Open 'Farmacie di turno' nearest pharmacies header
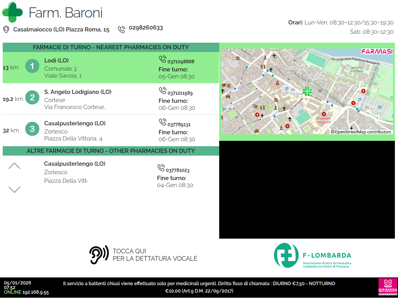The height and width of the screenshot is (298, 398). 111,47
